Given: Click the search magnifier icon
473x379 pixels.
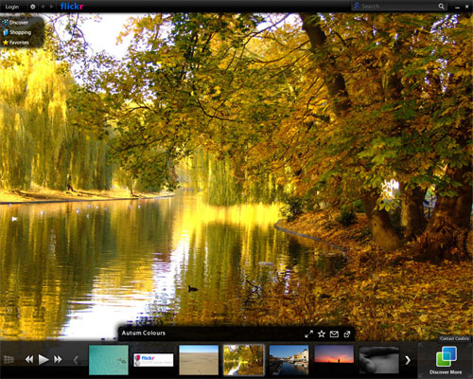Looking at the screenshot, I should tap(441, 6).
